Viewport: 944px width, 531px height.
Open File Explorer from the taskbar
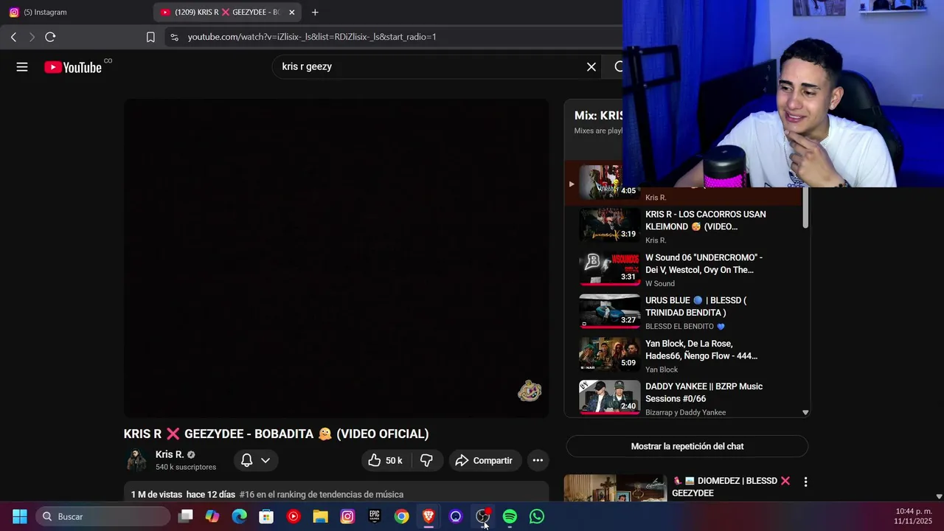320,516
